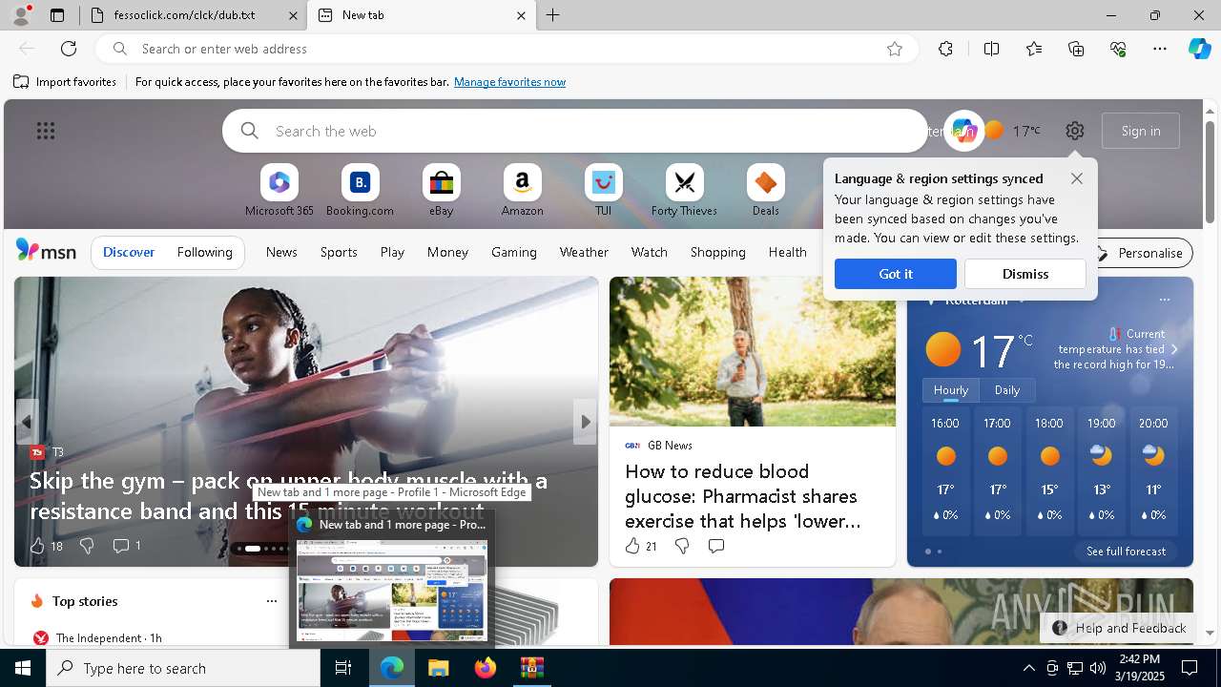
Task: Switch weather to Hourly view
Action: 950,390
